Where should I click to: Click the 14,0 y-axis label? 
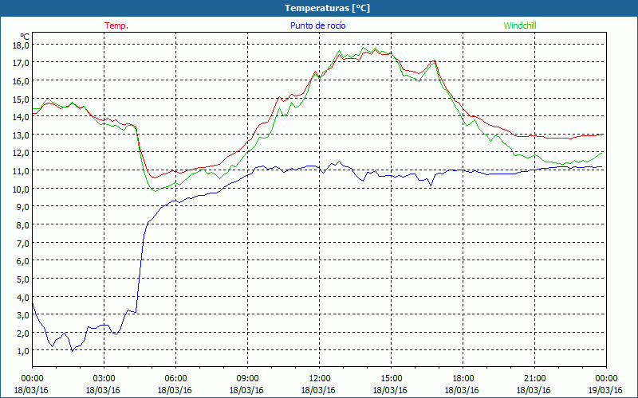(x=21, y=117)
